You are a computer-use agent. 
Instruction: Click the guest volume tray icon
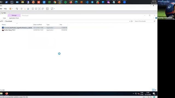point(139,94)
